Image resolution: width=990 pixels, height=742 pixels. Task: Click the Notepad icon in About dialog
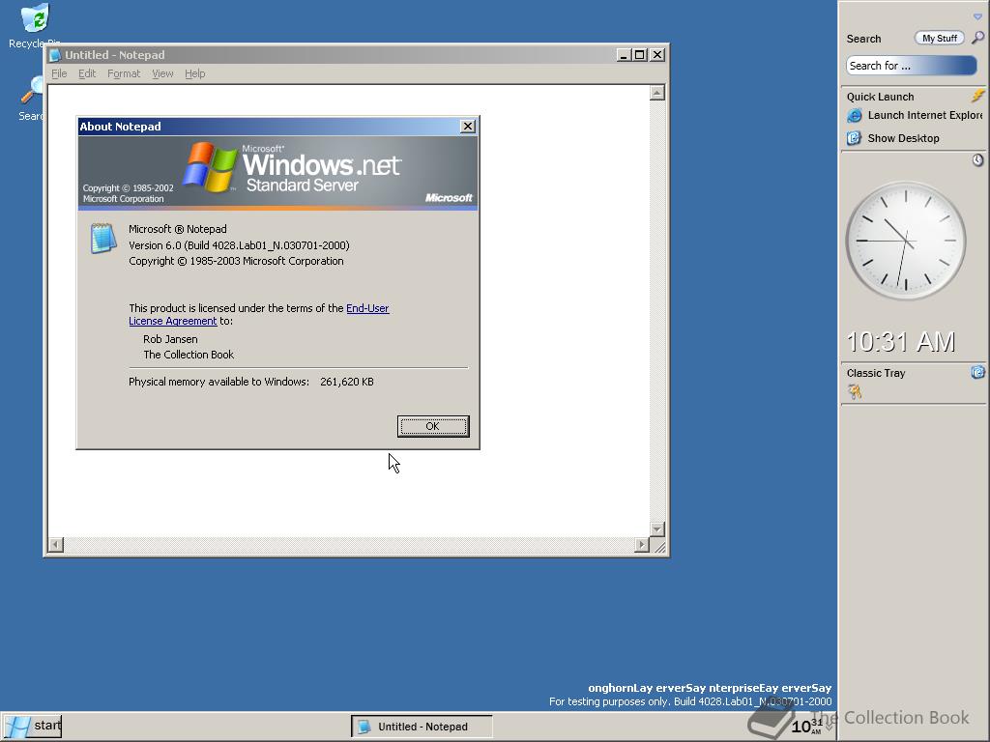(x=102, y=238)
